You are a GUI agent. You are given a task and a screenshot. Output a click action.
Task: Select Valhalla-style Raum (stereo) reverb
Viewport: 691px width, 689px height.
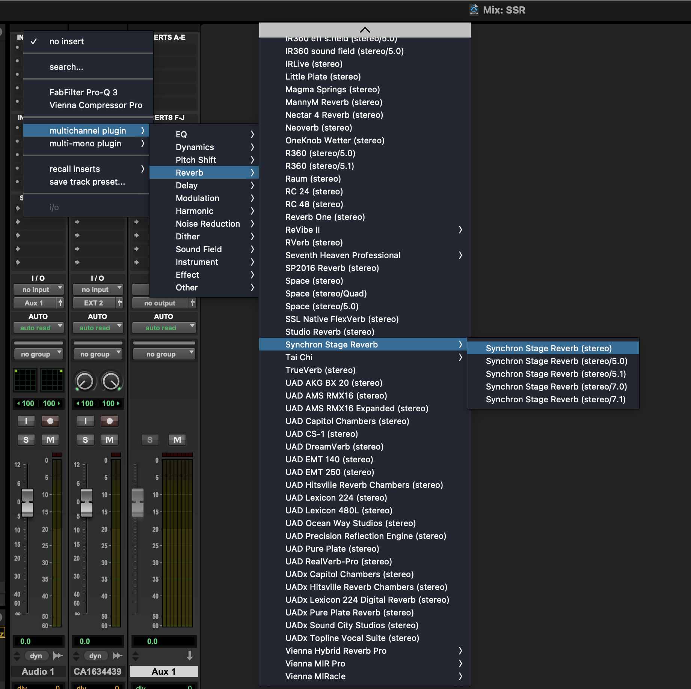(365, 179)
